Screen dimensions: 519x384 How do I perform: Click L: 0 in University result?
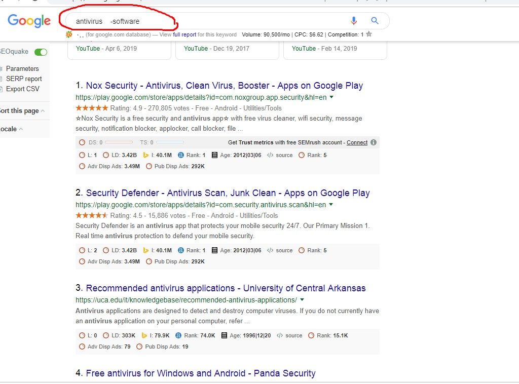(88, 335)
